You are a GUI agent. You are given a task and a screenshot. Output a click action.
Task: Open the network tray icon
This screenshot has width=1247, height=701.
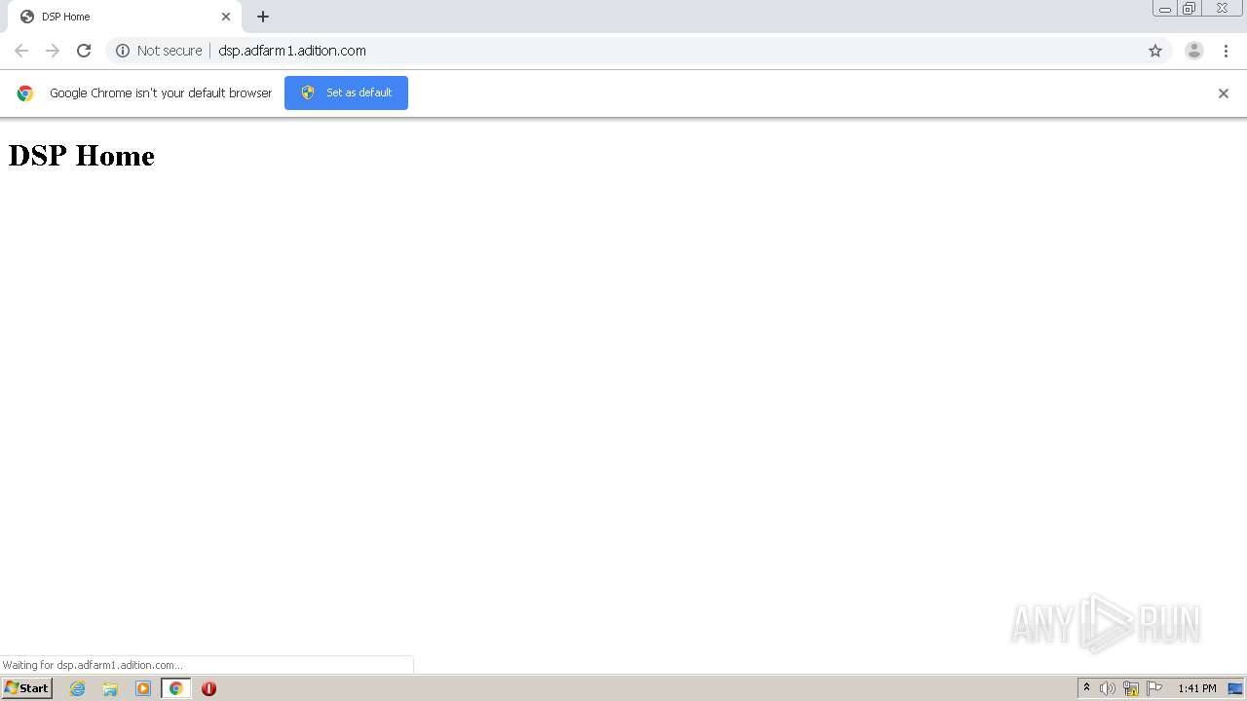coord(1131,688)
